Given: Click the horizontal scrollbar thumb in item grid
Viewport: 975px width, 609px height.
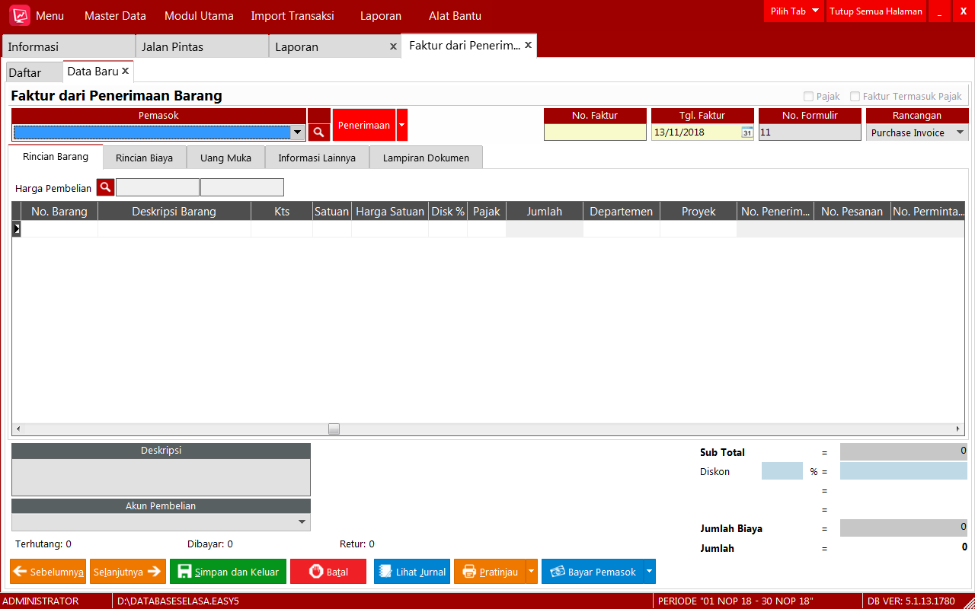Looking at the screenshot, I should click(x=334, y=429).
